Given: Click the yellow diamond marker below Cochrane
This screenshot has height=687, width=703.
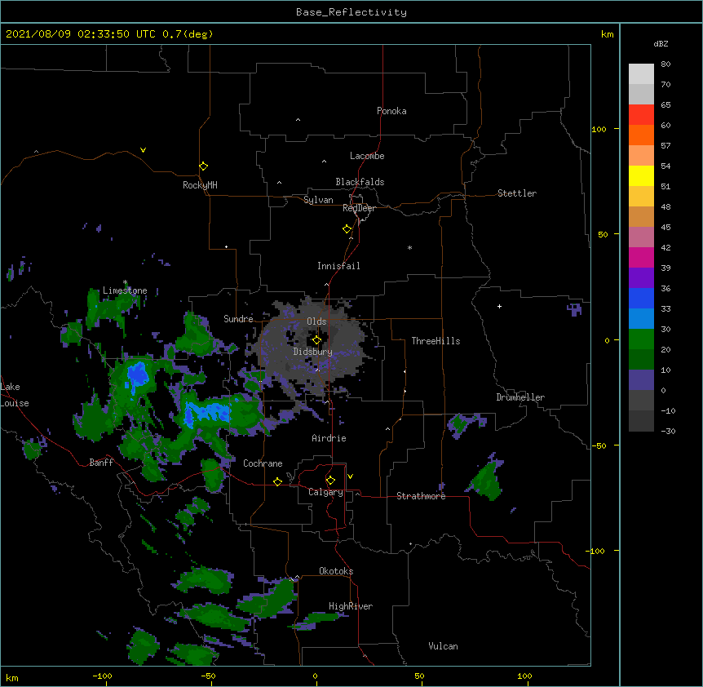Looking at the screenshot, I should pos(278,481).
